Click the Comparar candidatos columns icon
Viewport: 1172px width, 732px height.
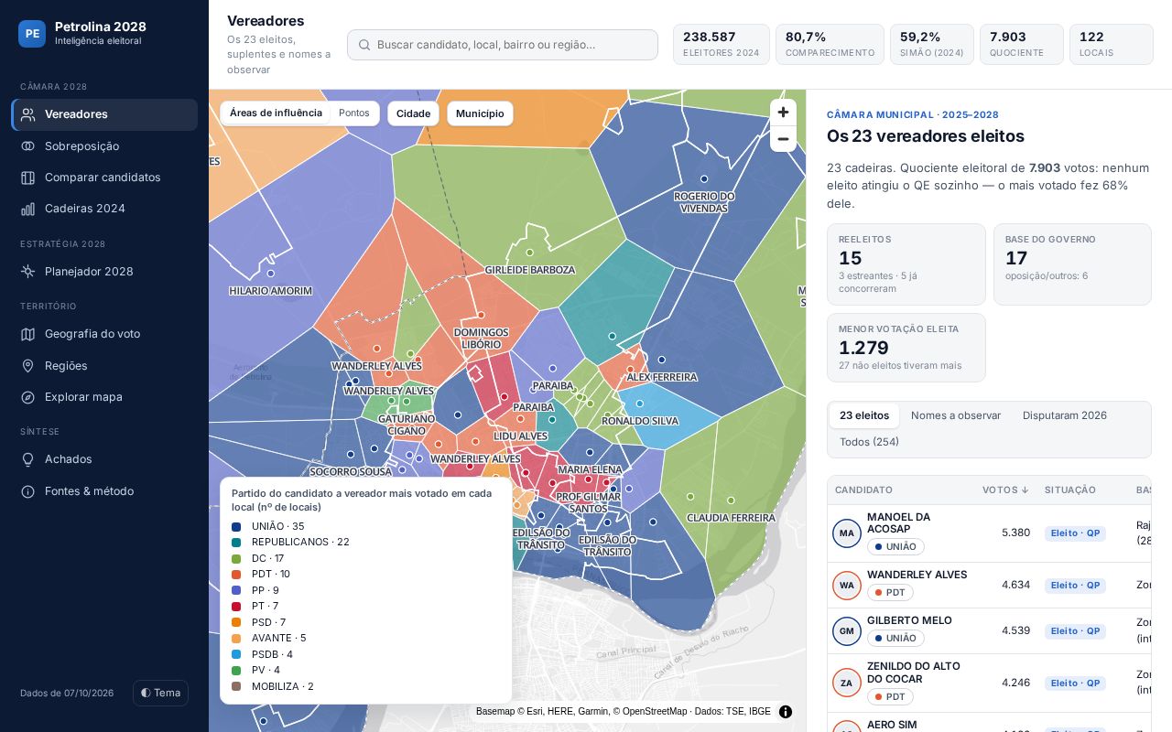click(28, 178)
